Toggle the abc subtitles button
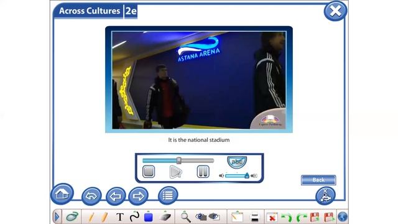Viewport: 398px width, 224px height. (237, 162)
